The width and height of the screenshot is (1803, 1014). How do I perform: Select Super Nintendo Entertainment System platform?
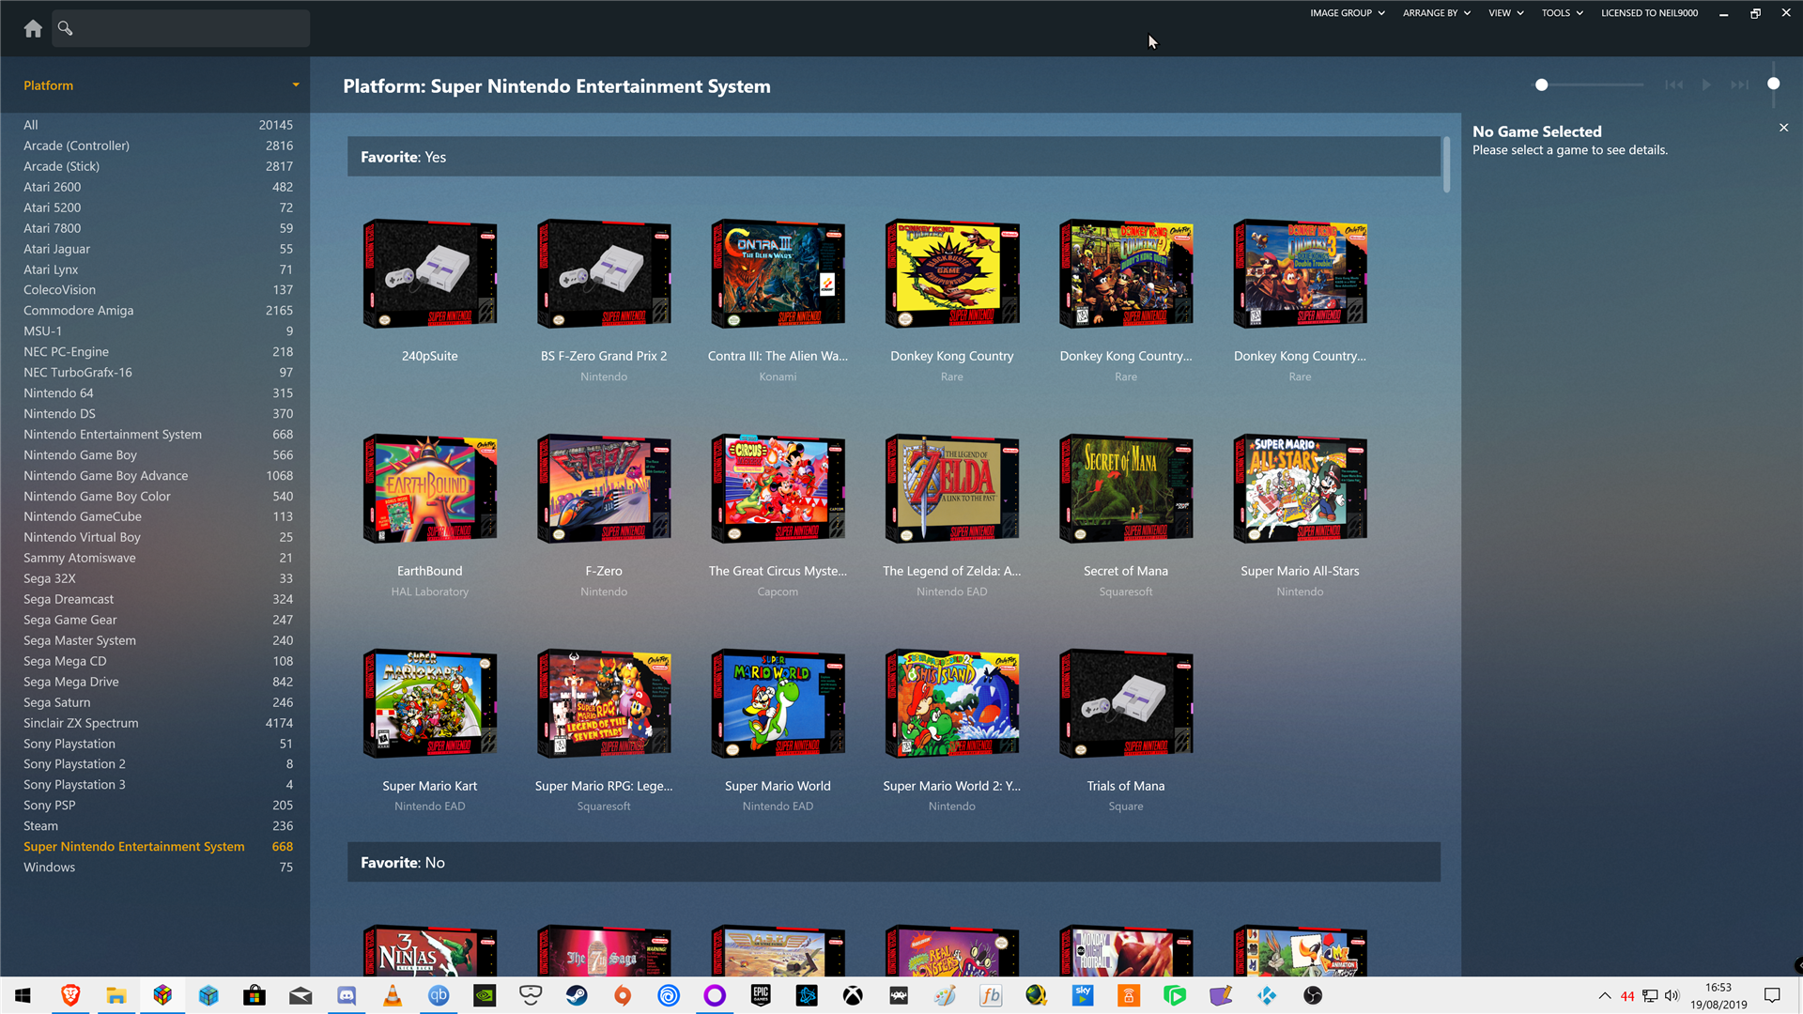pos(158,847)
